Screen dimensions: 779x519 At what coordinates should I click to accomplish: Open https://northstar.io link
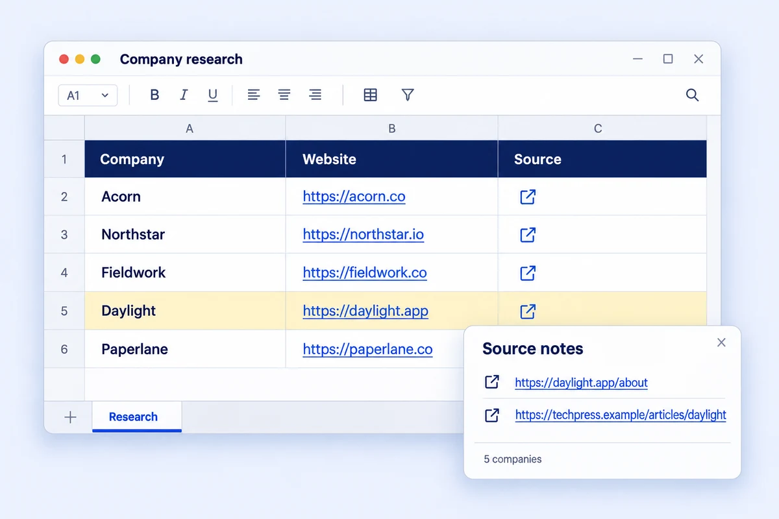pyautogui.click(x=363, y=234)
